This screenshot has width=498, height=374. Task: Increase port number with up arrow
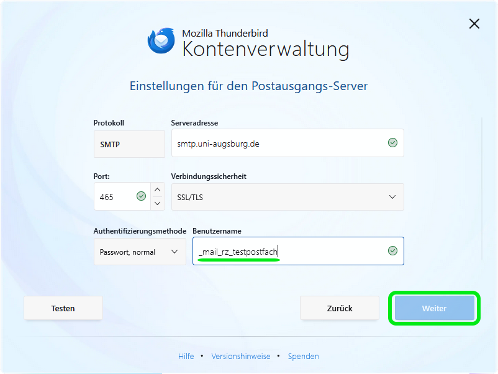(x=157, y=190)
